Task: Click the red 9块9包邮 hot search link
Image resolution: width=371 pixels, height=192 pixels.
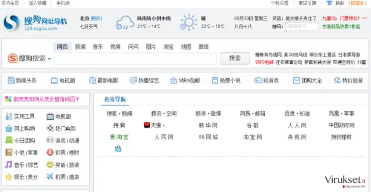Action: pyautogui.click(x=264, y=62)
